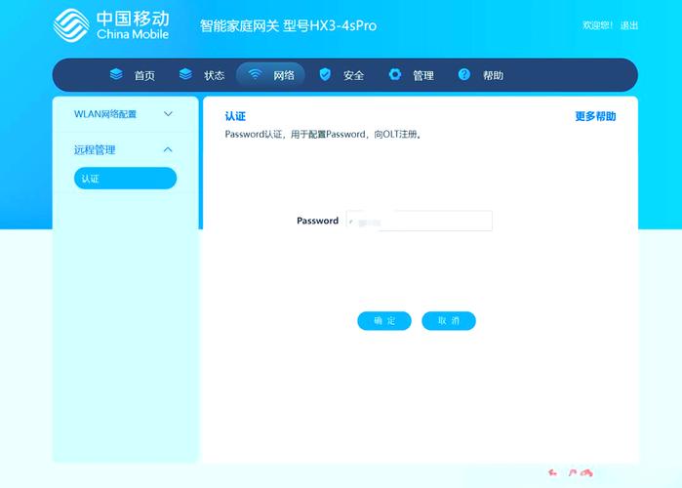Click the 退出 logout link

click(629, 25)
